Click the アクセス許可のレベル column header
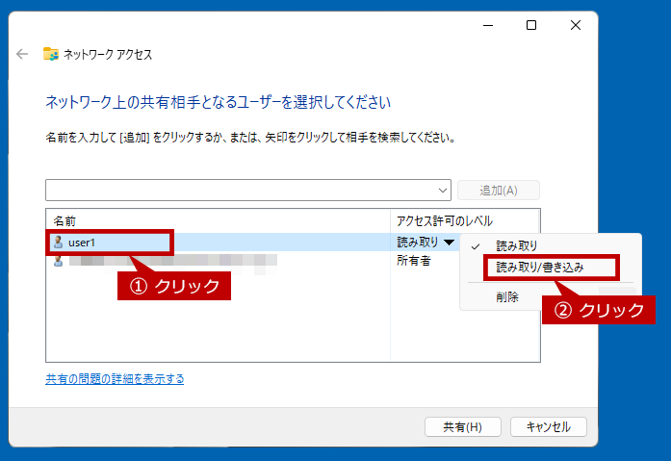 click(x=445, y=221)
